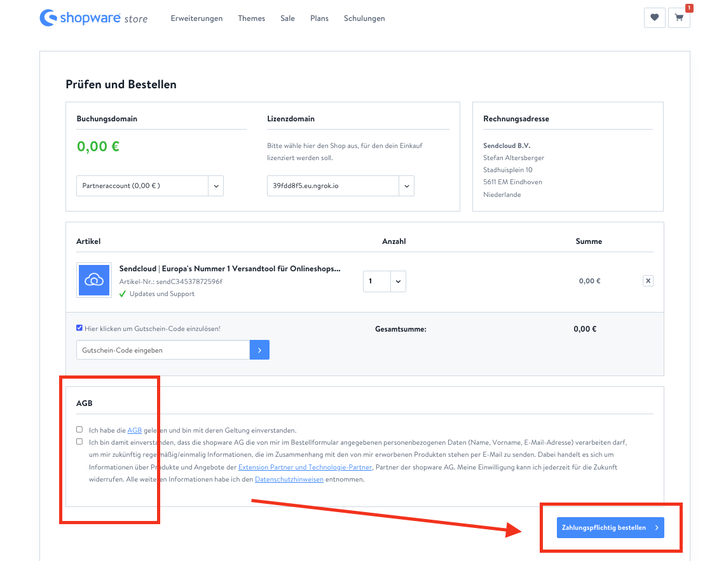This screenshot has width=705, height=561.
Task: Click the Updates und Support text
Action: pos(162,294)
